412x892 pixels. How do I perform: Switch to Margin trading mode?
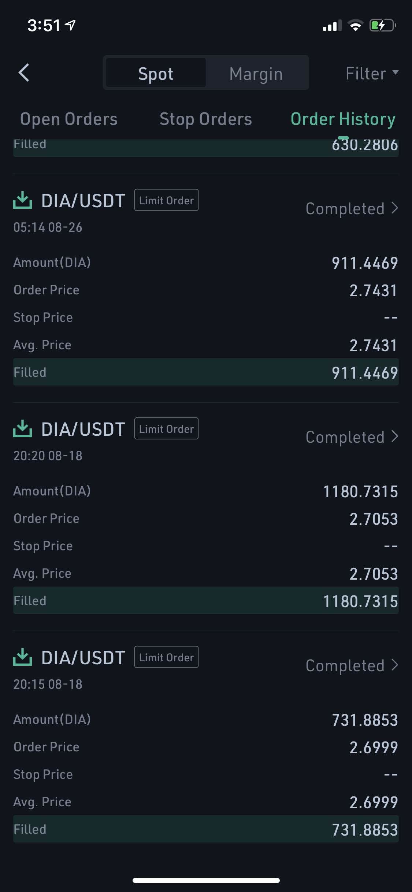pyautogui.click(x=256, y=73)
